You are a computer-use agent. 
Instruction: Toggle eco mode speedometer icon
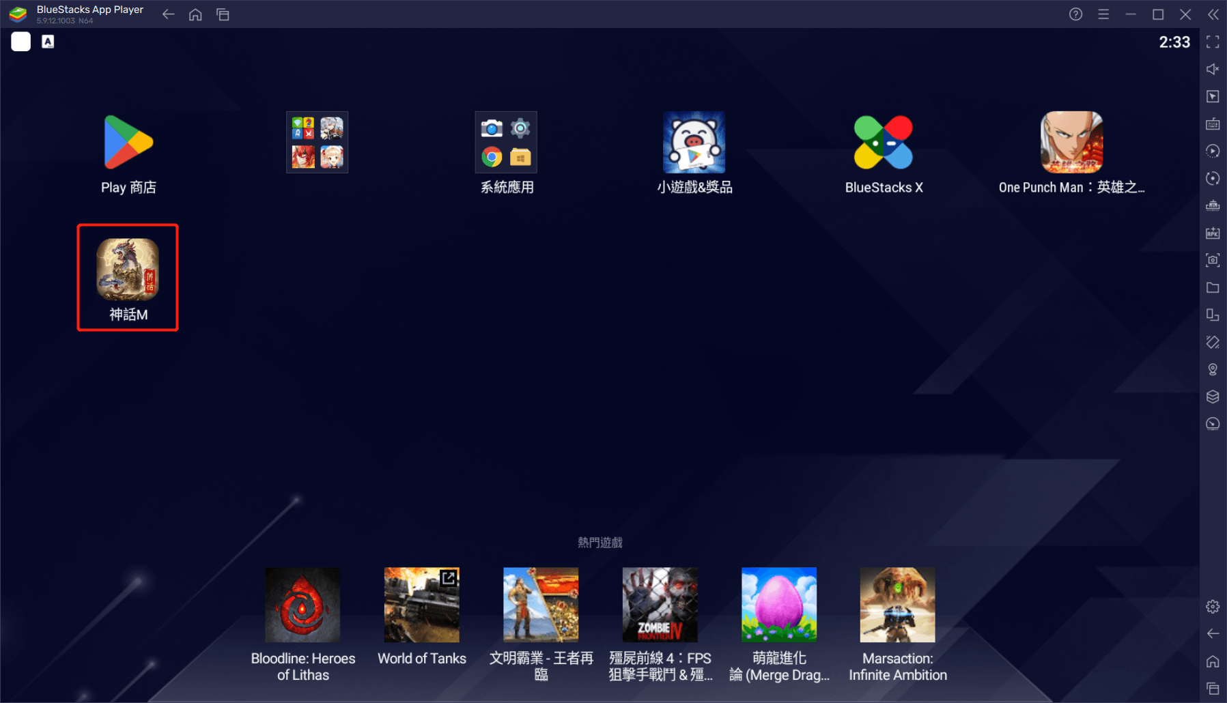[x=1213, y=424]
